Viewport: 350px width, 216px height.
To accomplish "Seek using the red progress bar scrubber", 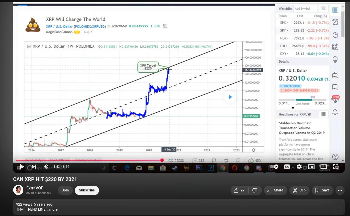I will pos(162,160).
